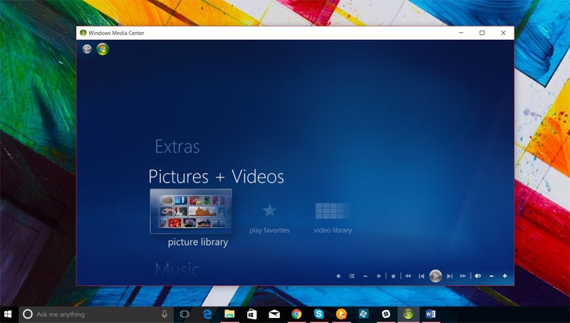Open the picture library thumbnail
570x323 pixels.
[x=191, y=211]
